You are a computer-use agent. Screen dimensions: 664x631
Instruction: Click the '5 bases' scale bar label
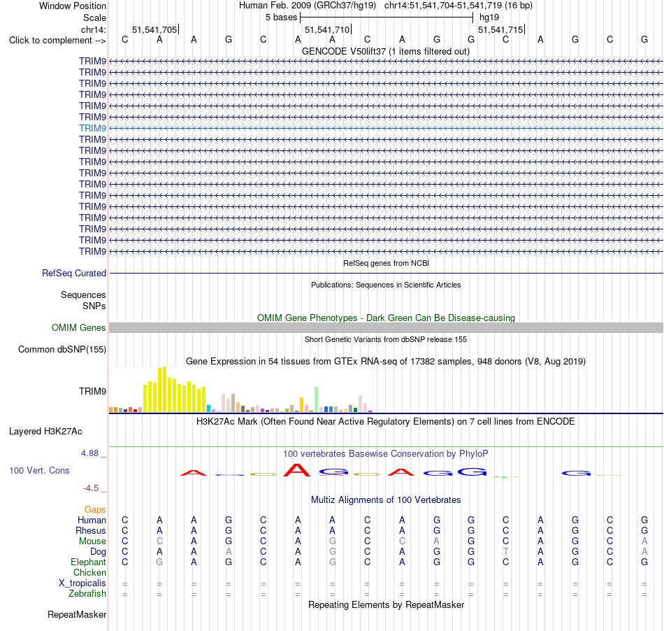point(281,17)
